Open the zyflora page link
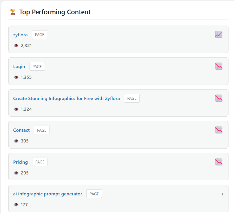The height and width of the screenshot is (214, 234). point(20,34)
